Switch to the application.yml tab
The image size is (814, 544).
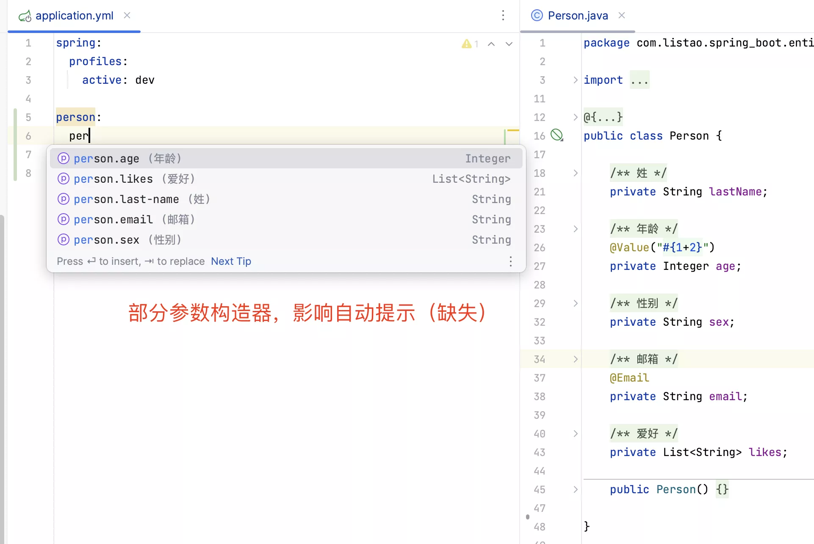click(x=74, y=16)
